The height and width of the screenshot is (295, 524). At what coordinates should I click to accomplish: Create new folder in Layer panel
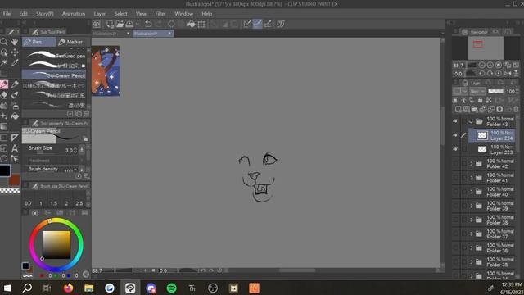(475, 109)
